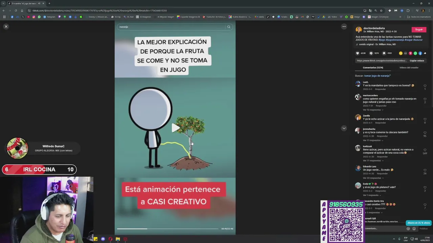Switch to the Comentarios (1274) tab
The height and width of the screenshot is (243, 433).
pyautogui.click(x=373, y=67)
